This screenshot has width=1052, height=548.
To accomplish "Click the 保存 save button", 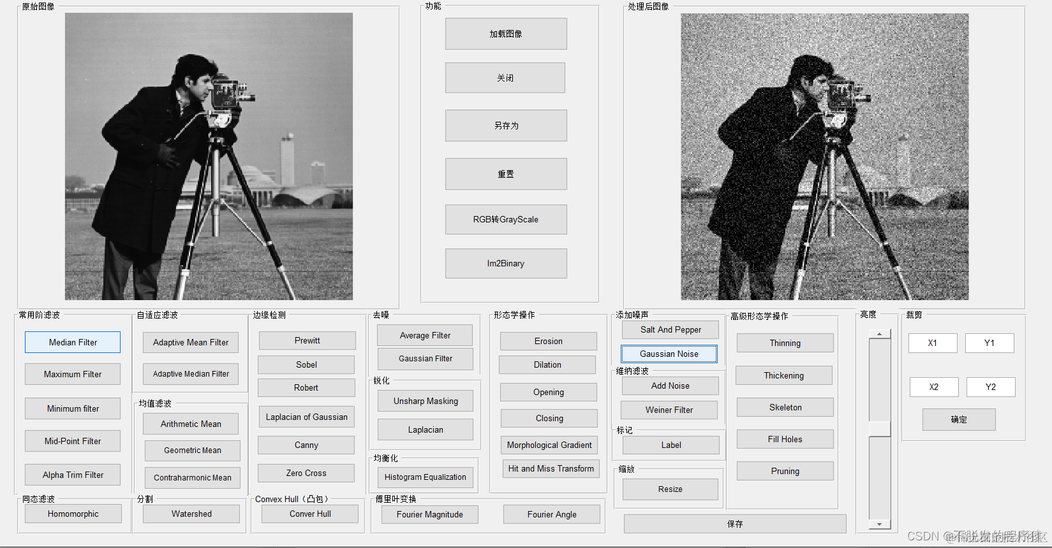I will [735, 524].
